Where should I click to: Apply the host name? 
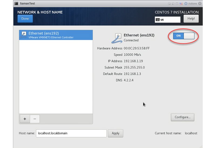116,133
